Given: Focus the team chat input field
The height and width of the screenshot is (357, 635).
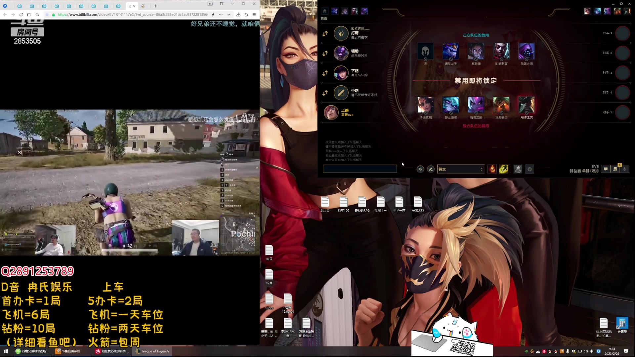Looking at the screenshot, I should point(360,169).
